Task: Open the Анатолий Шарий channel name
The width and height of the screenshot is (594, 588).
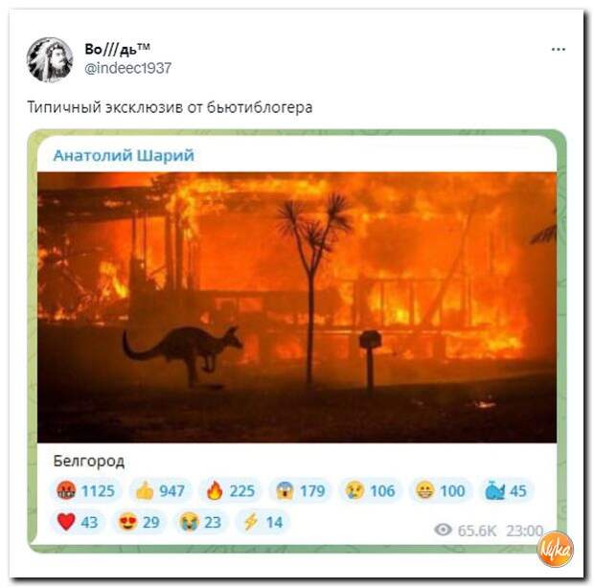Action: 124,155
